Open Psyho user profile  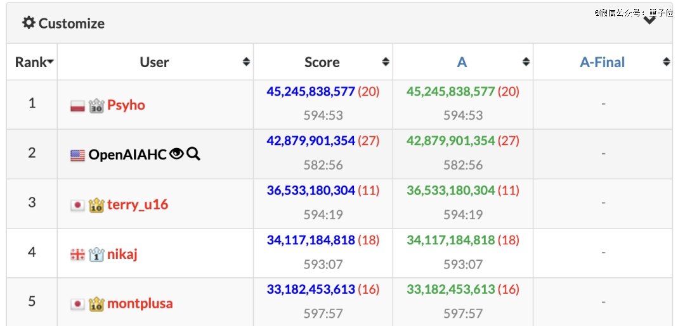tap(126, 105)
